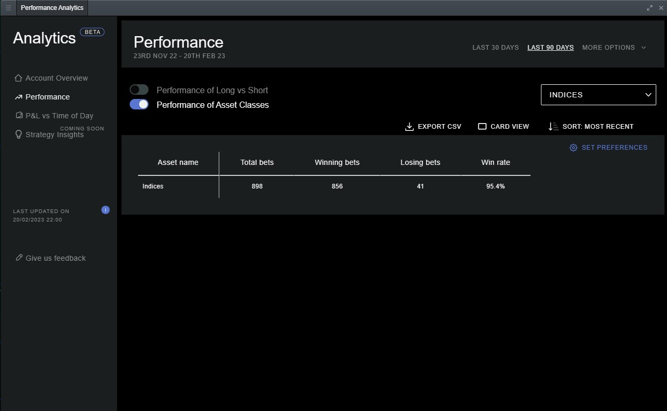Viewport: 667px width, 411px height.
Task: Click the Set Preferences gear icon
Action: (x=573, y=148)
